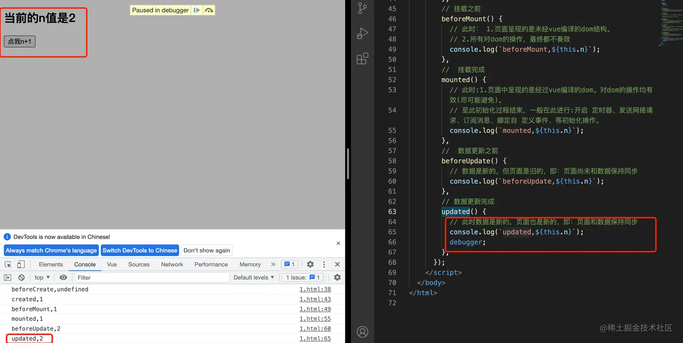
Task: Place cursor on the closing </script> tag
Action: (444, 273)
